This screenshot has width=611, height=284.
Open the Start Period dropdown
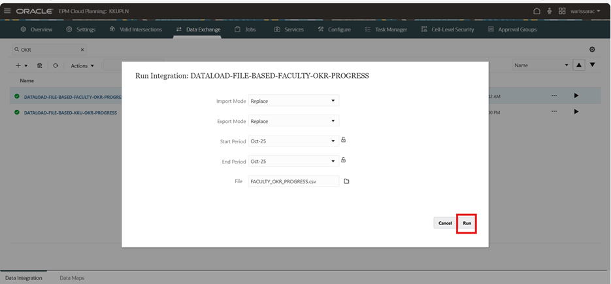333,141
